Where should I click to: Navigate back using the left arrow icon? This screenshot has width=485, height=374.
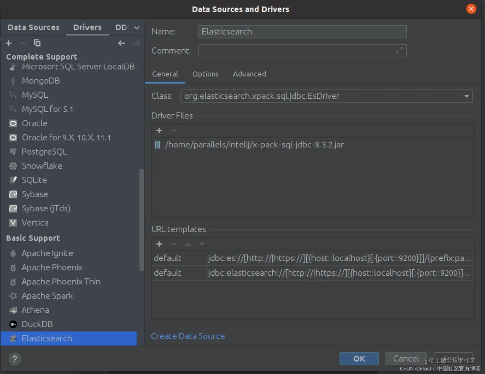tap(122, 43)
